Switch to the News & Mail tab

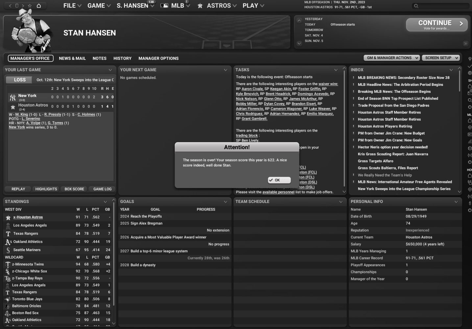[x=72, y=58]
